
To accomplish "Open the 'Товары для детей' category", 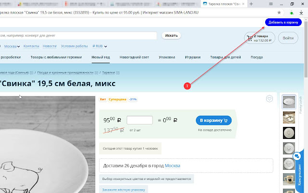I will click(x=225, y=57).
